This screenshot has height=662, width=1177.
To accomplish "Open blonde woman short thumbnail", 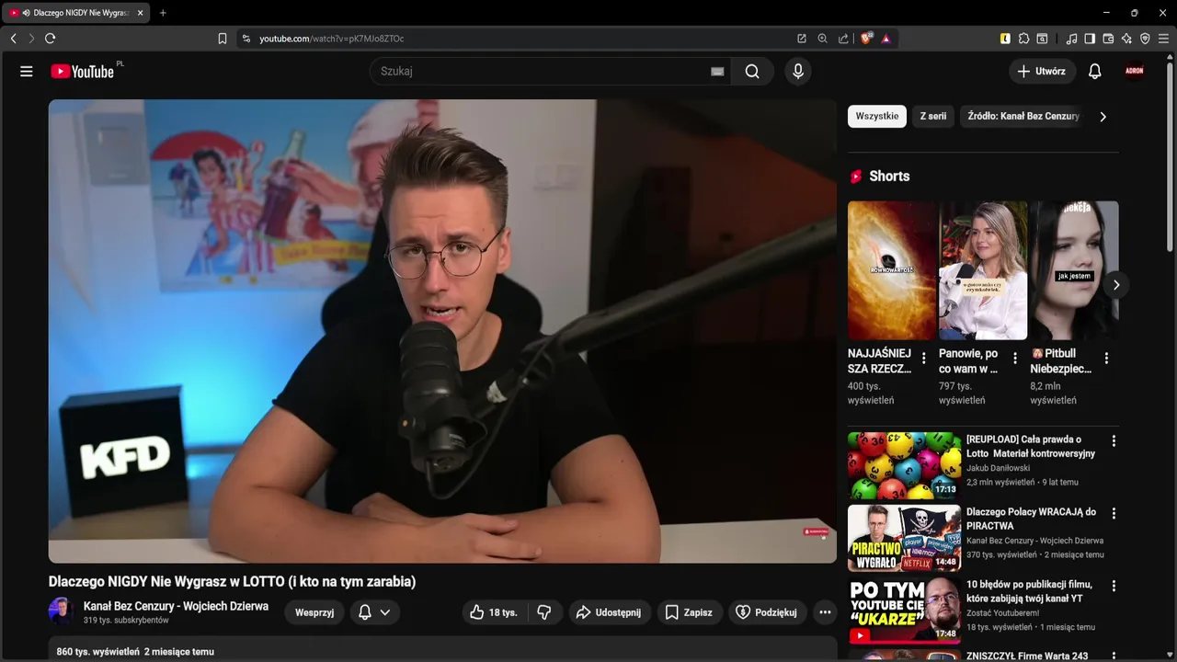I will [x=983, y=270].
